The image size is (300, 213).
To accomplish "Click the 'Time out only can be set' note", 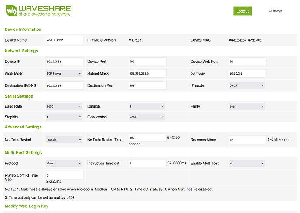I will (x=40, y=197).
